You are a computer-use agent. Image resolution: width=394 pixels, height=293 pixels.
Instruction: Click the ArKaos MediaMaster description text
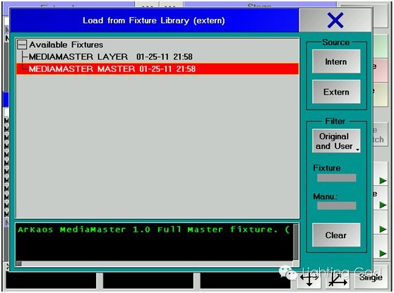tap(154, 229)
